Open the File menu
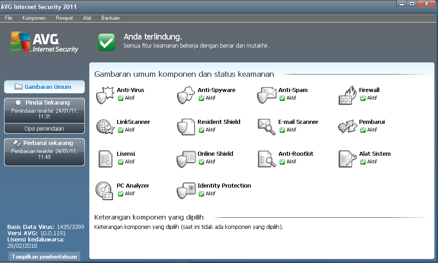 (x=9, y=18)
